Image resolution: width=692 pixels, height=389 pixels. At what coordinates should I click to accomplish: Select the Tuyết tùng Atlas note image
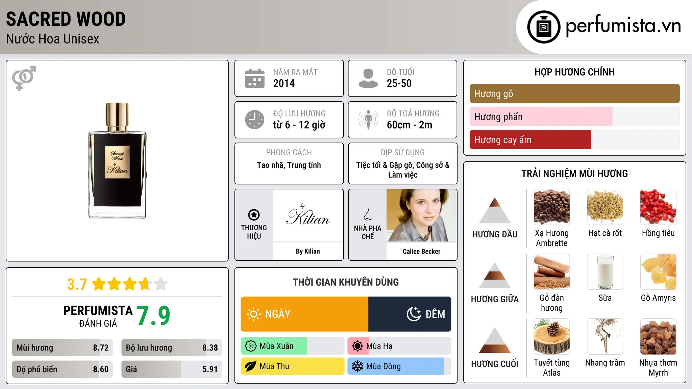(552, 337)
